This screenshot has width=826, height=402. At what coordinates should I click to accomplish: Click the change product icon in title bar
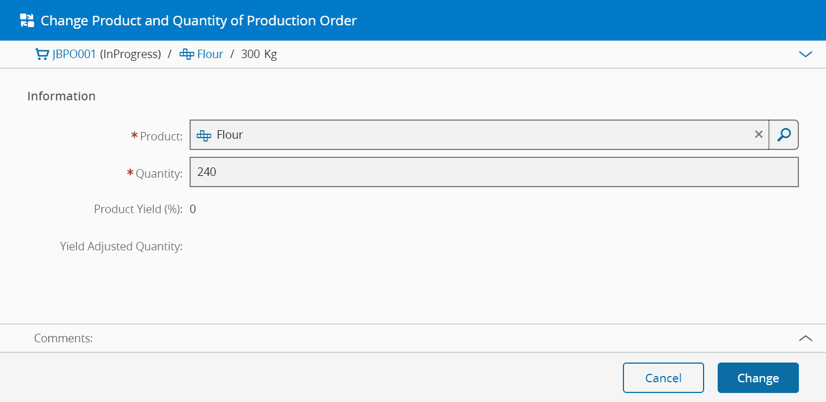[x=27, y=21]
